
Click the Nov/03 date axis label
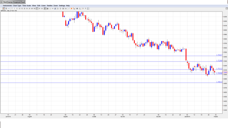pyautogui.click(x=123, y=116)
